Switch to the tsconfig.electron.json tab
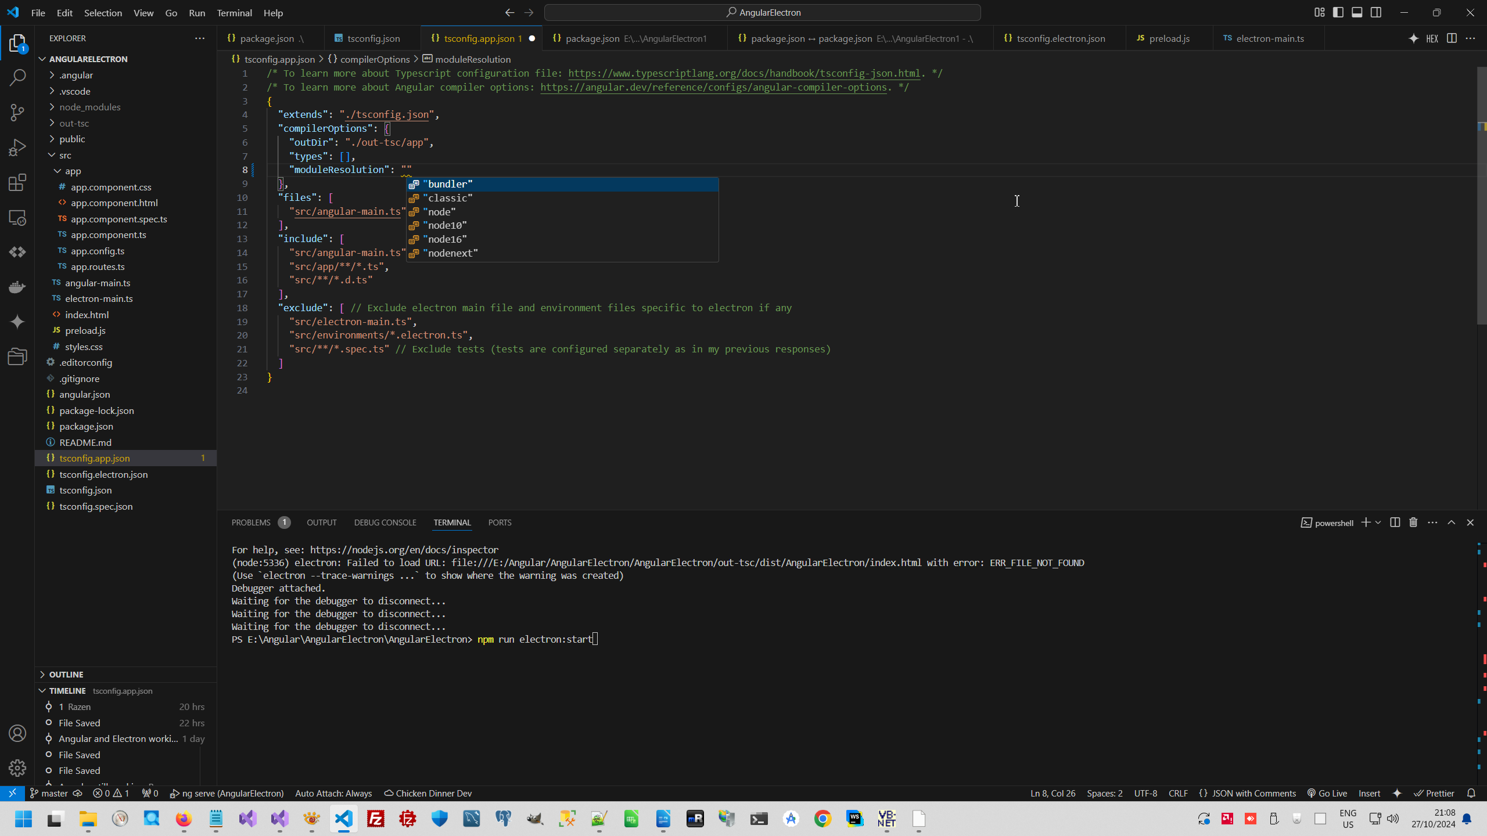Screen dimensions: 1487x836 [1060, 38]
